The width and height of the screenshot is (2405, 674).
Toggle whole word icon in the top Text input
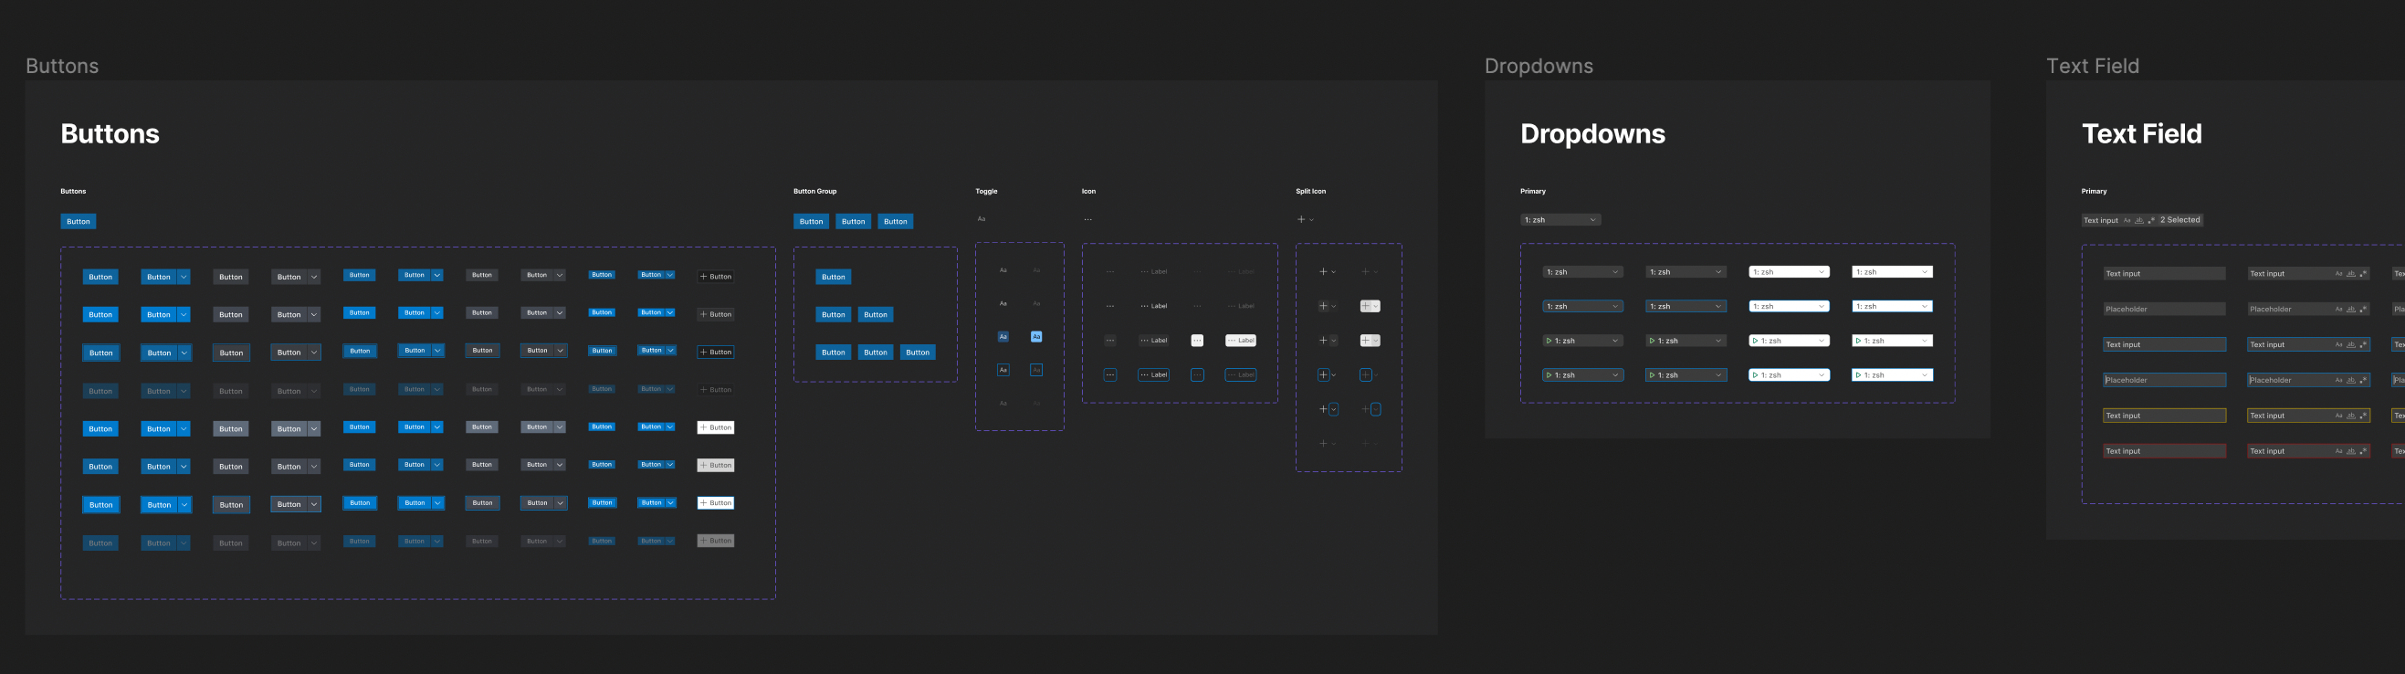(x=2139, y=221)
